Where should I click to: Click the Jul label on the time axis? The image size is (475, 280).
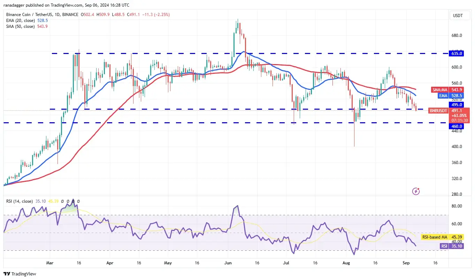click(286, 263)
